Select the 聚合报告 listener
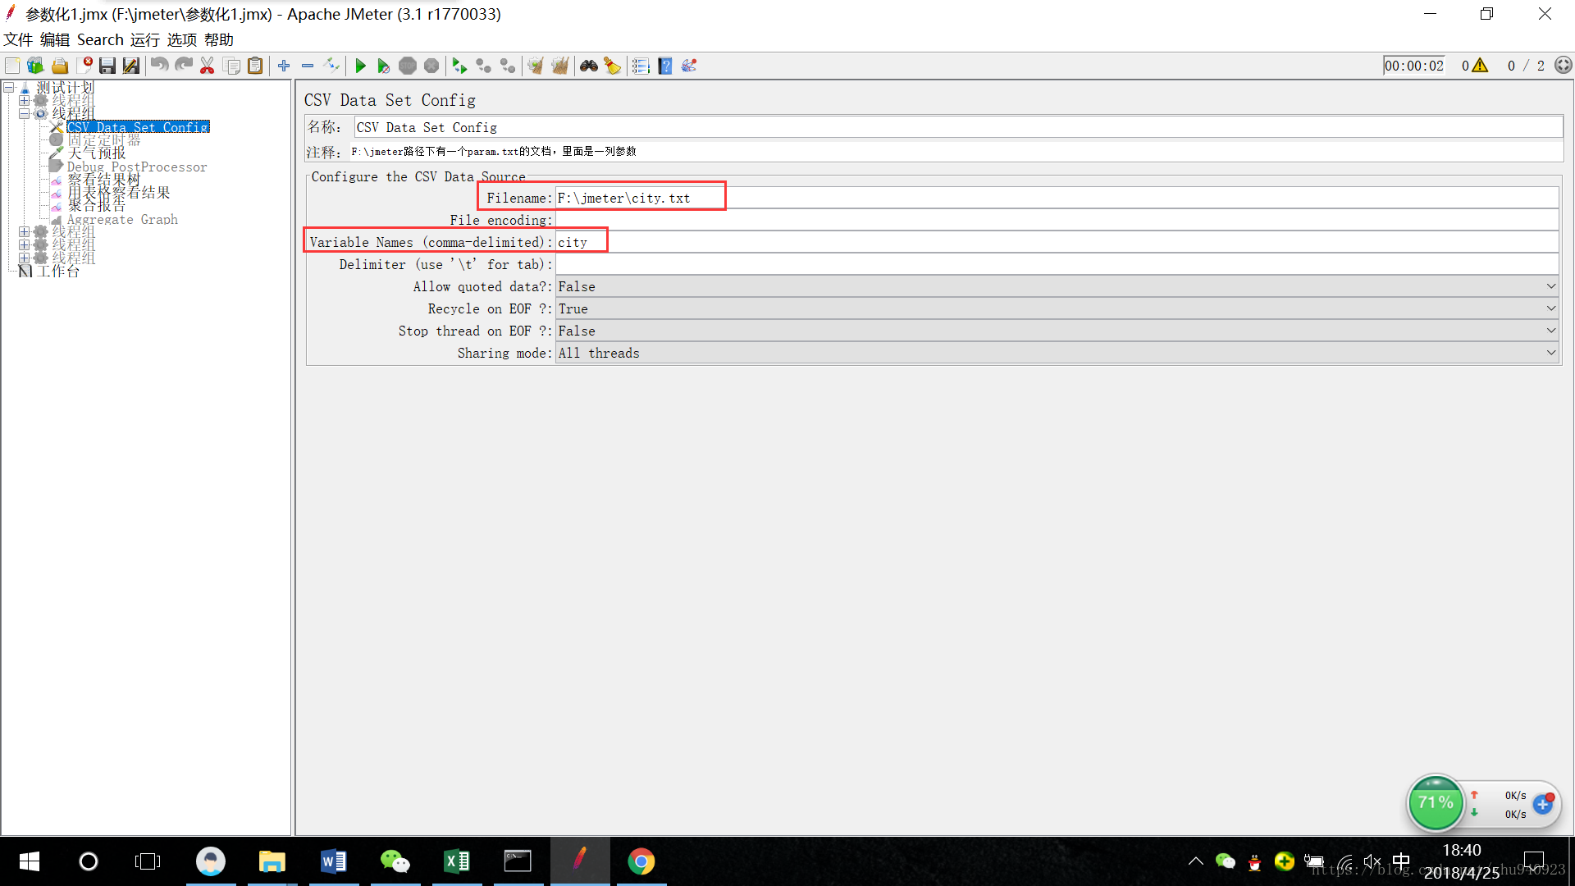The image size is (1575, 886). pos(97,205)
